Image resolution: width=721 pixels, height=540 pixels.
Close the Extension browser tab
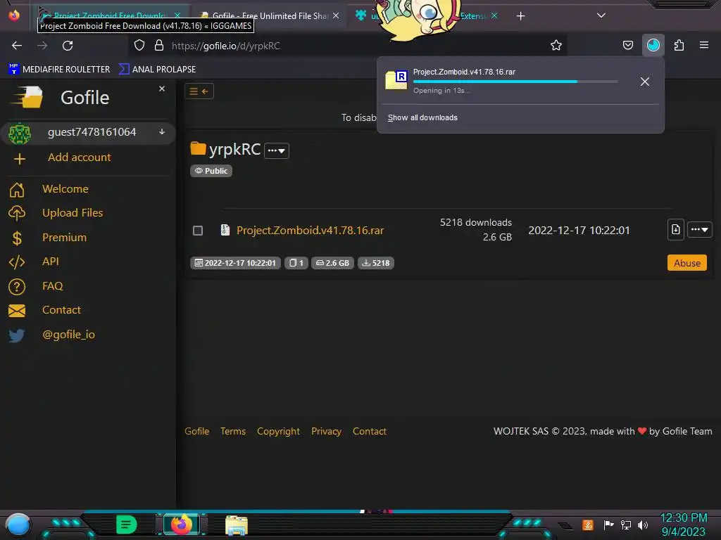coord(494,15)
